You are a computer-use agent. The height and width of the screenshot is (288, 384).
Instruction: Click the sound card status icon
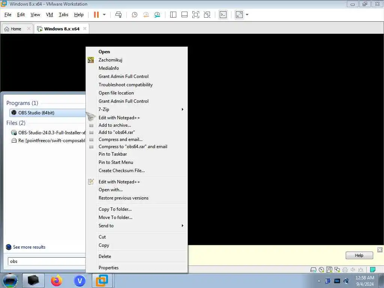353,270
